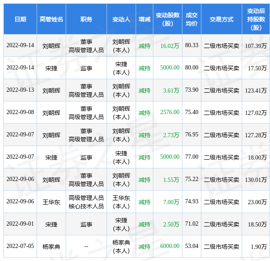Select the 7.00万 shares value
The width and height of the screenshot is (270, 261).
[x=171, y=202]
